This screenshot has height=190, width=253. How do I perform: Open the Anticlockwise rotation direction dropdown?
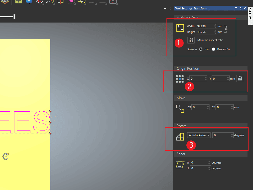tap(199, 135)
